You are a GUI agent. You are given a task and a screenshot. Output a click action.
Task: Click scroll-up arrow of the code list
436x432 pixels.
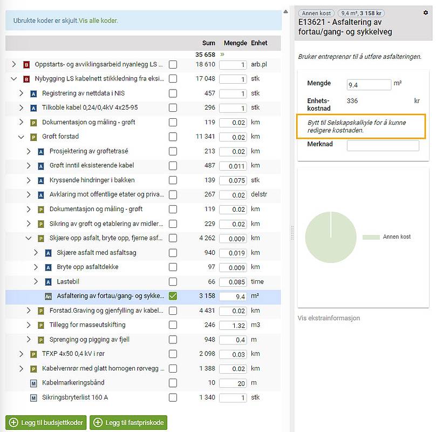285,12
